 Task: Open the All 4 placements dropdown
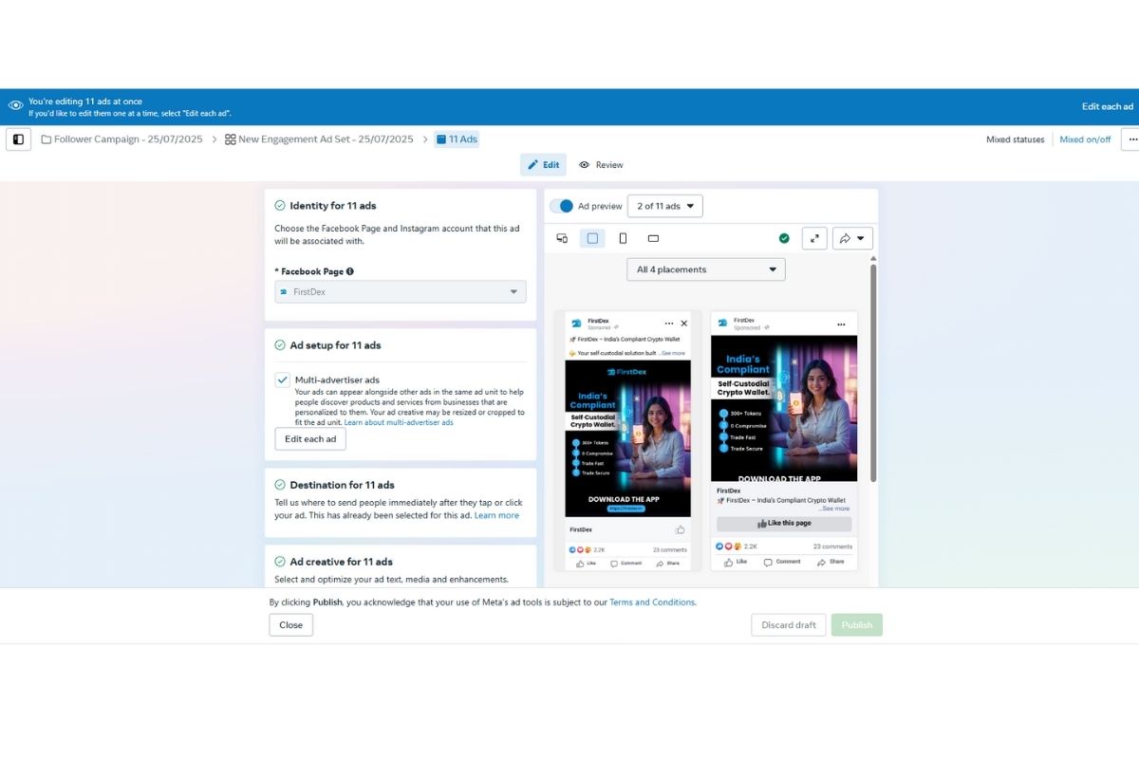(706, 269)
